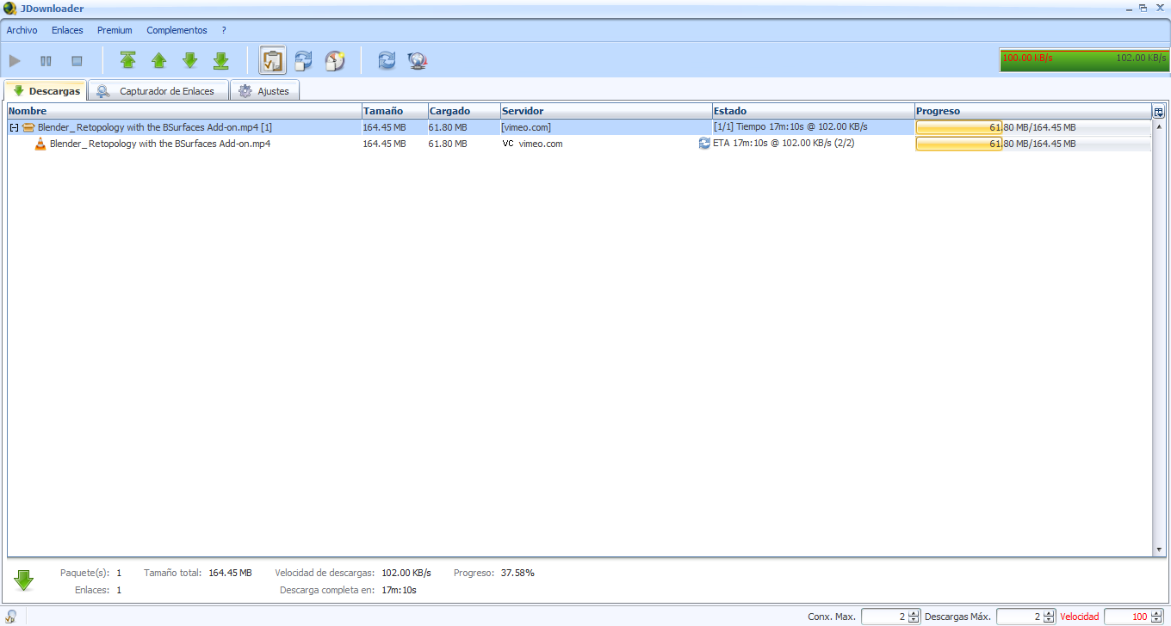Sort by the Servidor column header

605,111
